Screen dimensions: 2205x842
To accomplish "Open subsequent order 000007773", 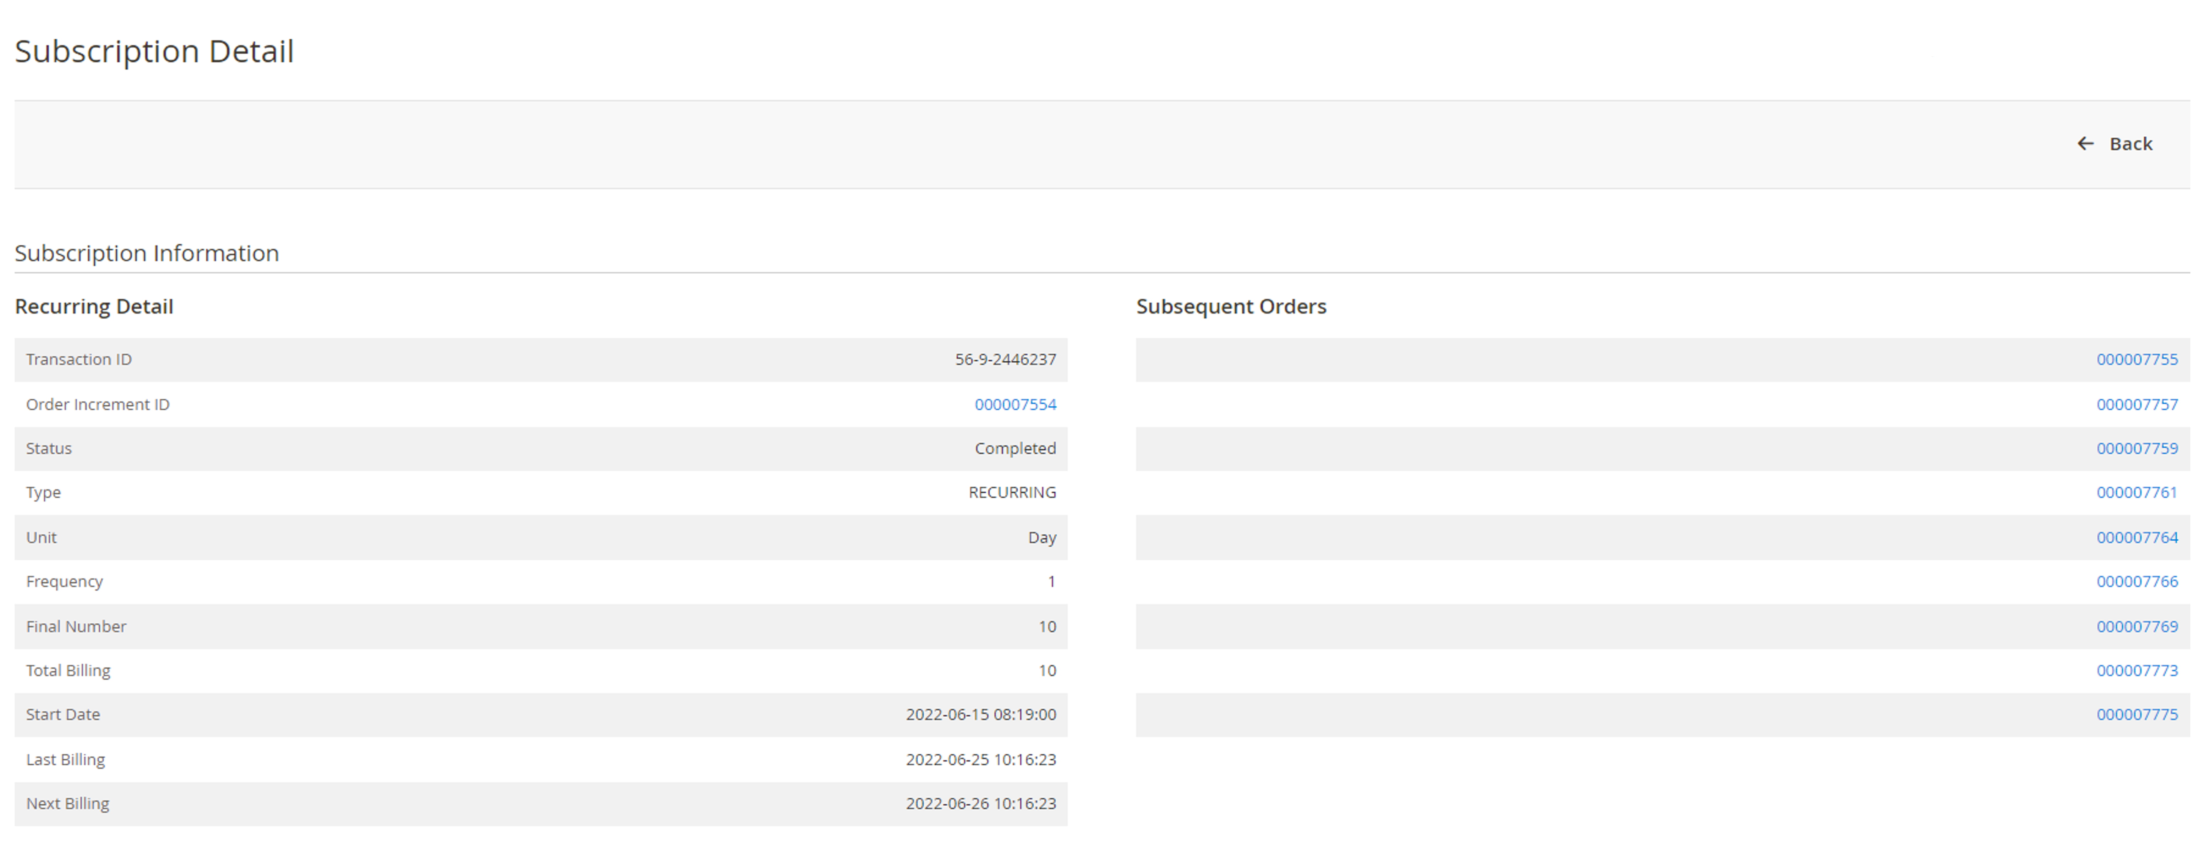I will pos(2136,670).
